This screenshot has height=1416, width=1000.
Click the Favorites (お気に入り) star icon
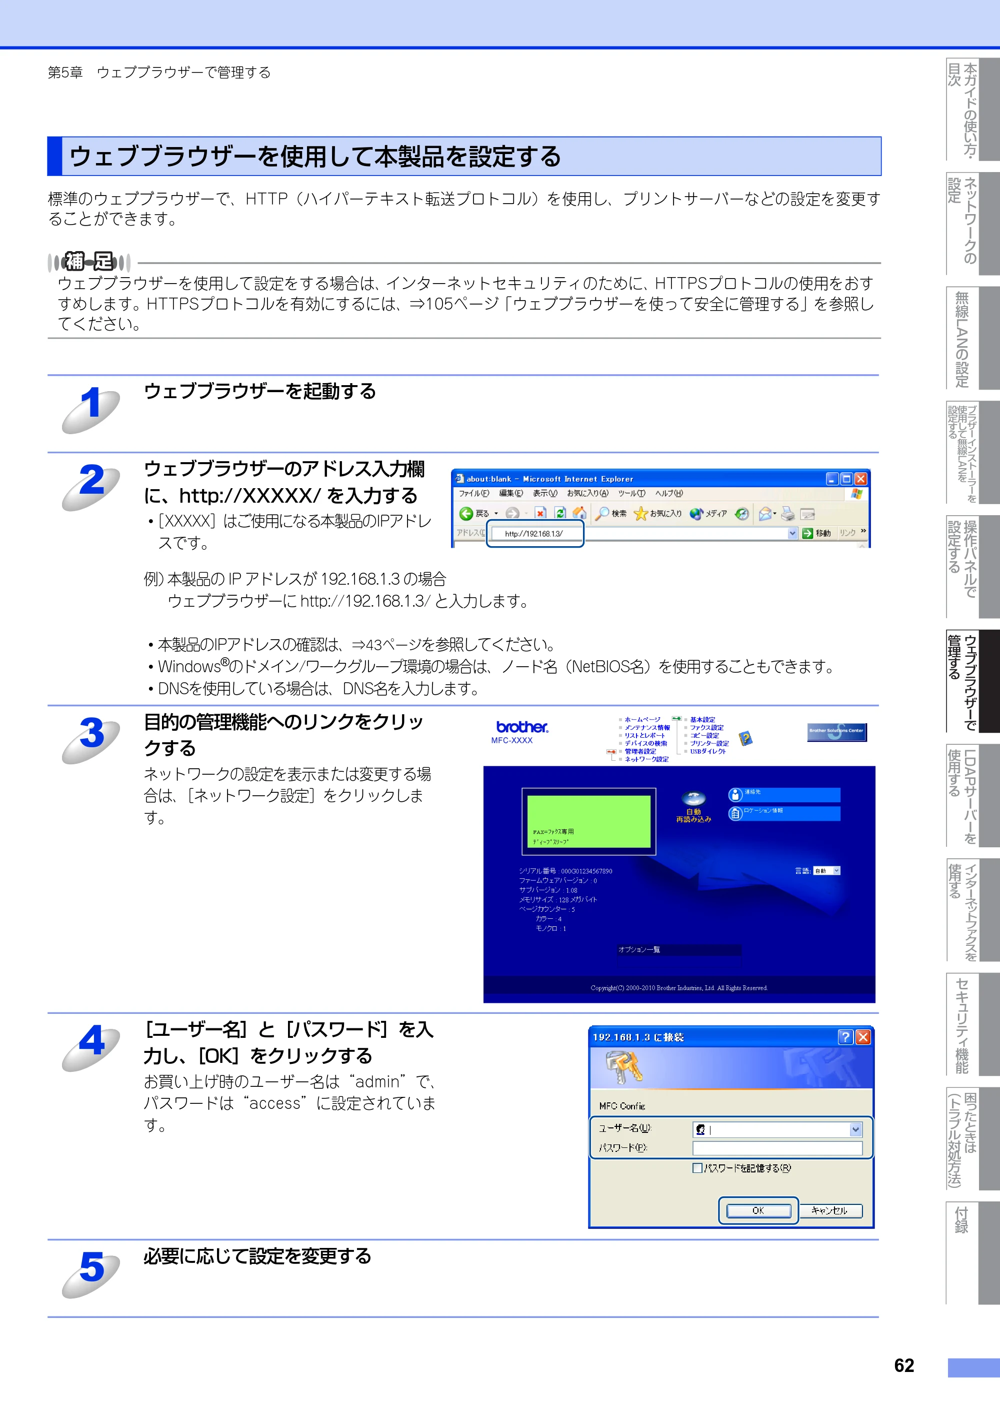click(640, 513)
